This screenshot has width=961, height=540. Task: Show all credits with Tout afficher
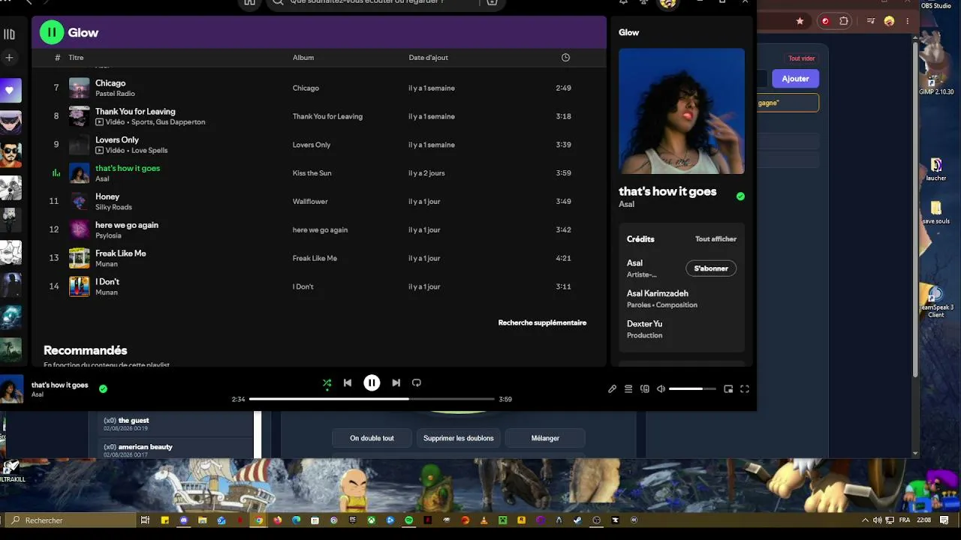pos(715,239)
